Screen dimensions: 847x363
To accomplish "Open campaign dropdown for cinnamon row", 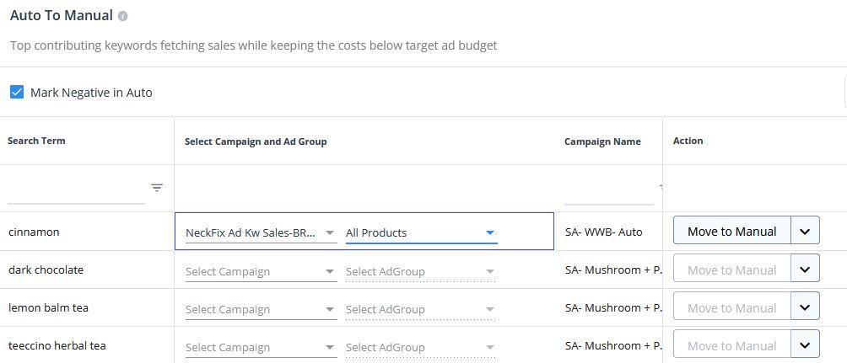I will point(261,232).
